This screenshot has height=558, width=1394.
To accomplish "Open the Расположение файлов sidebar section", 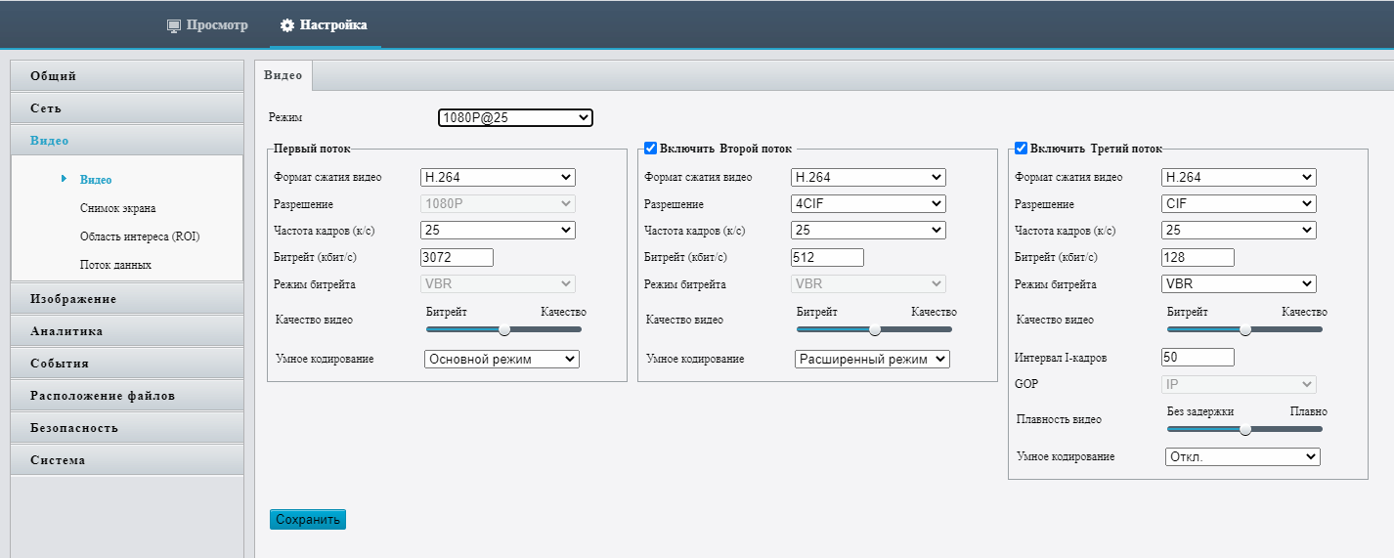I will [127, 395].
